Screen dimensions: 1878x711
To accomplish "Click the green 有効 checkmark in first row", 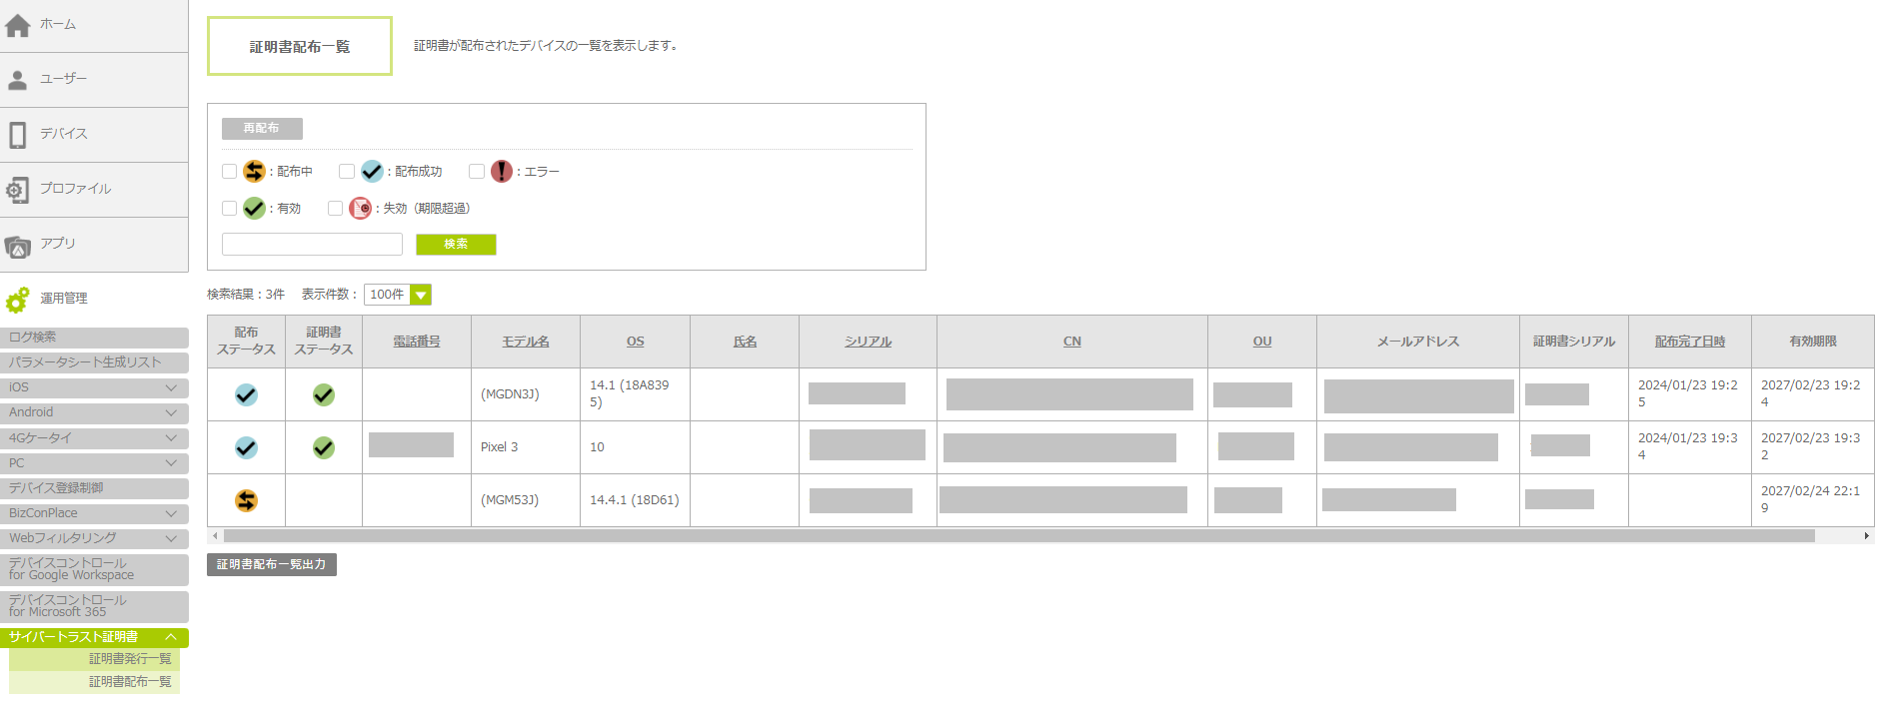I will (324, 395).
